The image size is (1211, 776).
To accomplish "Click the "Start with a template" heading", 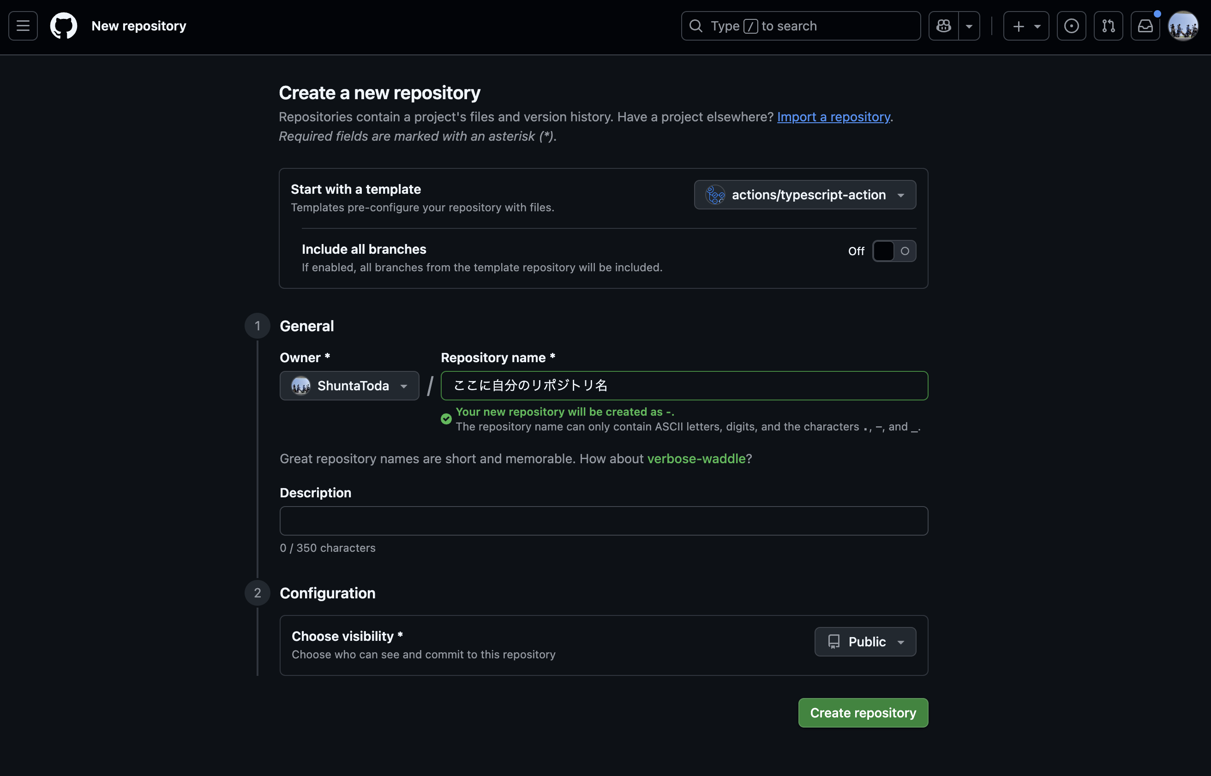I will point(356,189).
